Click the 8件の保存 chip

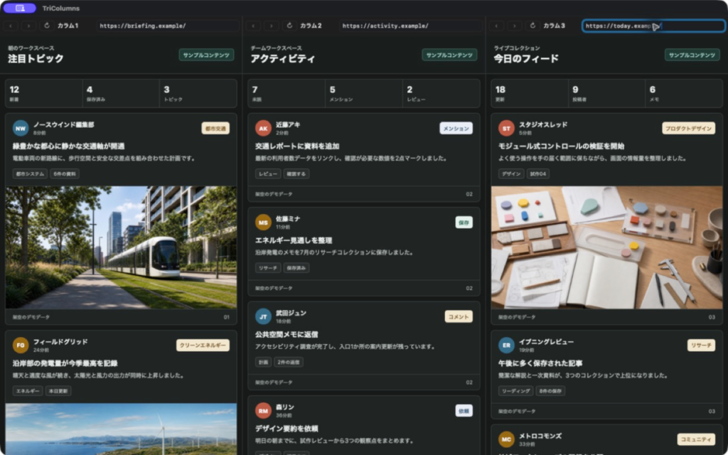[x=550, y=391]
